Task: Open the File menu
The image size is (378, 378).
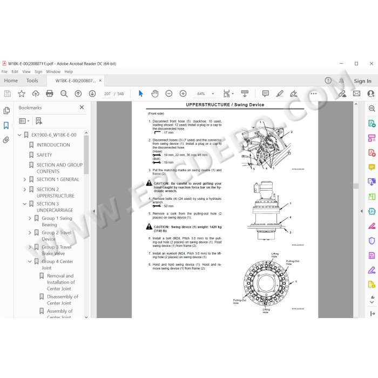Action: [4, 72]
